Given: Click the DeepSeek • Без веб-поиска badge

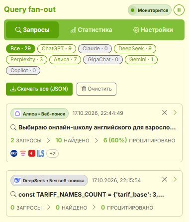Looking at the screenshot, I should [49, 181].
